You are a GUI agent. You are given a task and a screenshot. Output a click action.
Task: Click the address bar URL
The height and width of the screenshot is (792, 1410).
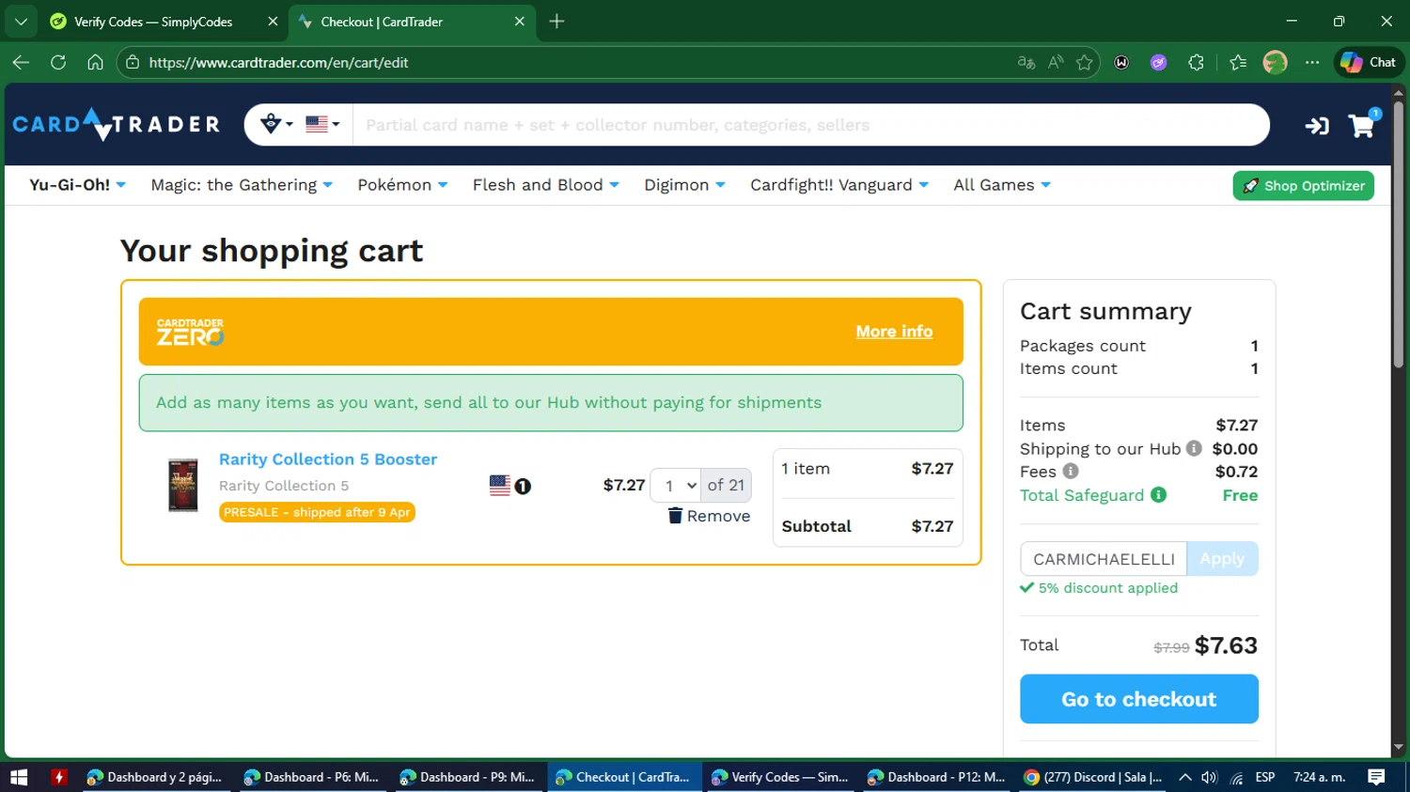pyautogui.click(x=278, y=63)
